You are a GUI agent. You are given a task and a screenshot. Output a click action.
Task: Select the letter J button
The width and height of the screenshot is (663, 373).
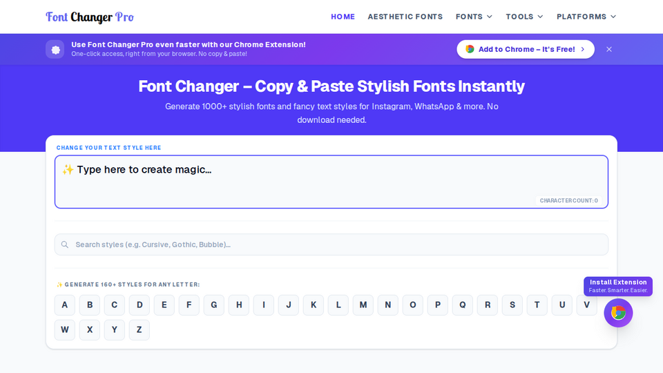289,305
